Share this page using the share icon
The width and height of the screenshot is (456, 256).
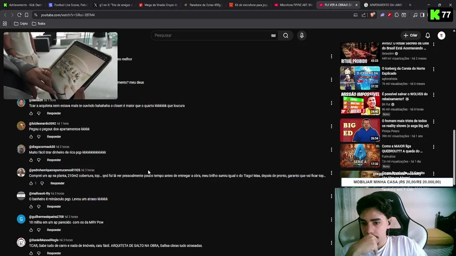pyautogui.click(x=363, y=15)
